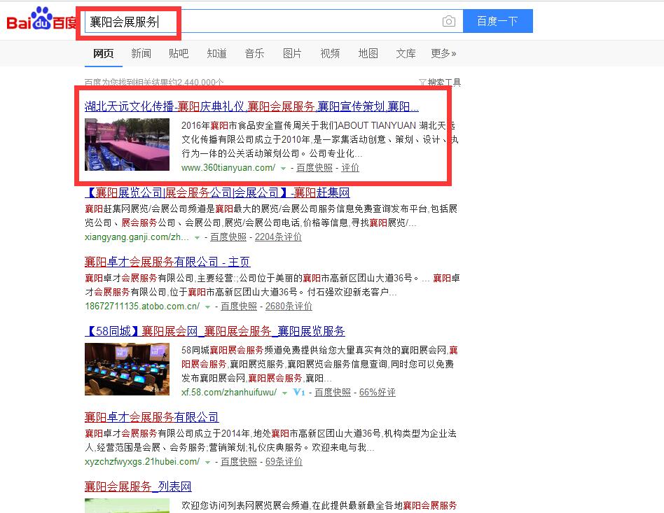The height and width of the screenshot is (513, 664).
Task: Expand dropdown arrow next to xf.58.com/zhanhuifuwu
Action: pos(284,393)
